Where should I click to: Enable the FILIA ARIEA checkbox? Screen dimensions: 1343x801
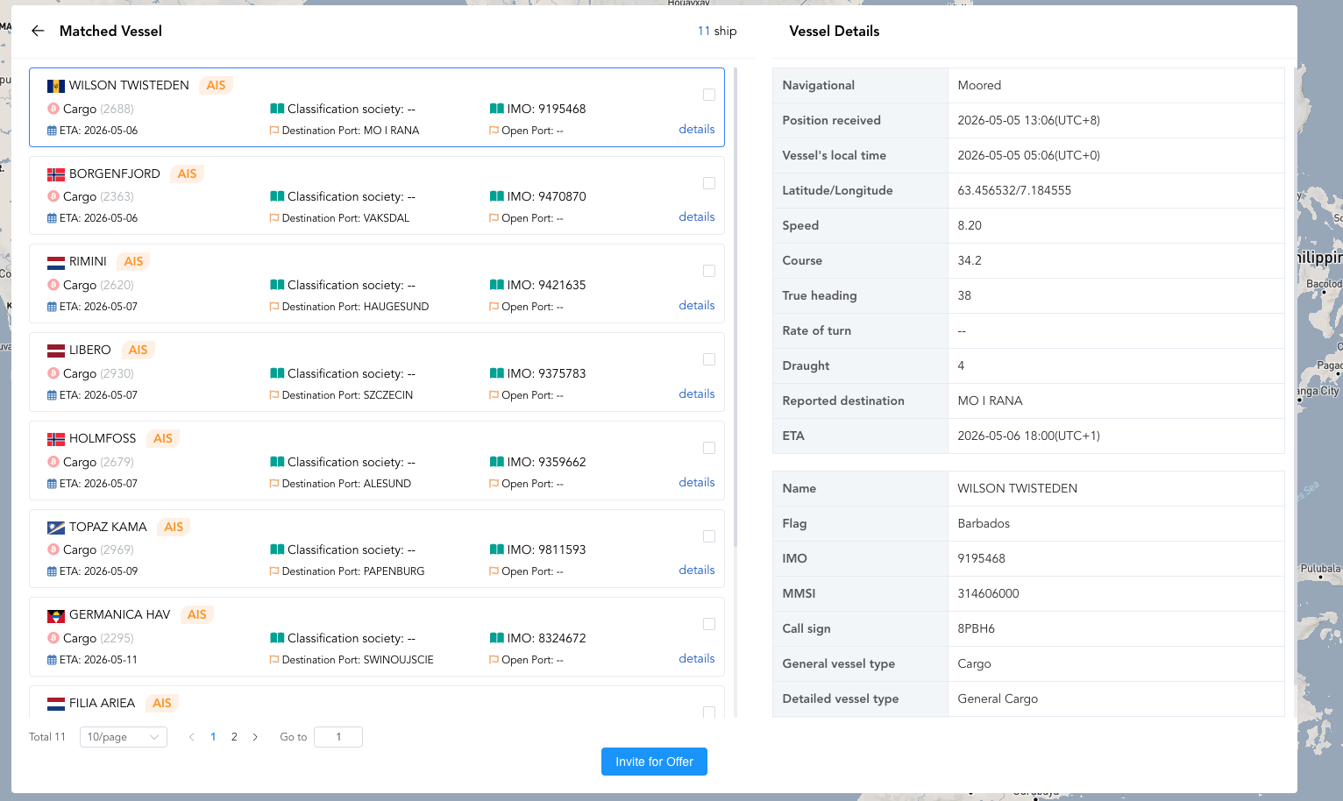pos(709,712)
